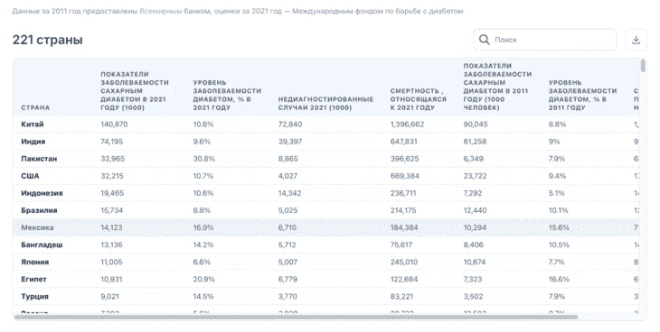This screenshot has width=660, height=332.
Task: Select the Индия row
Action: pos(325,142)
